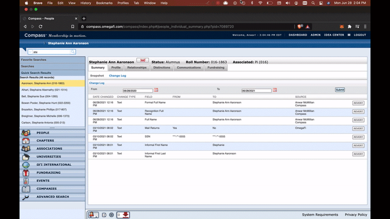Click the 360 view badge

coord(142,60)
